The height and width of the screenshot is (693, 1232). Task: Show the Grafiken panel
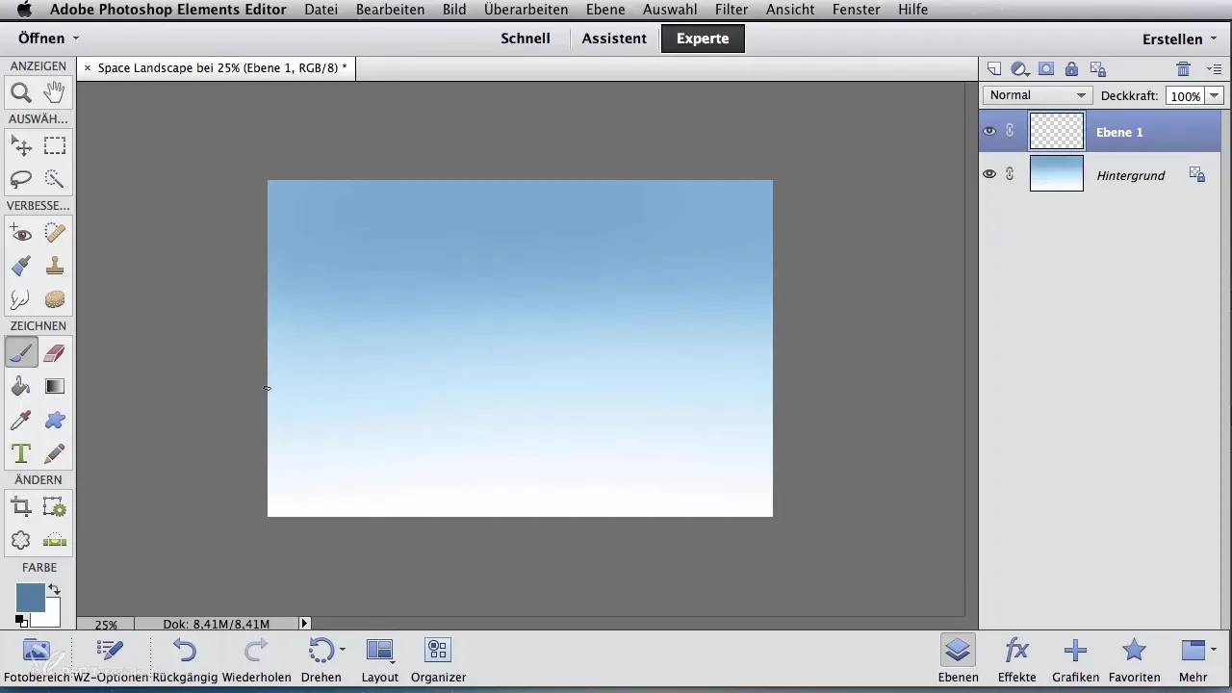[x=1075, y=658]
